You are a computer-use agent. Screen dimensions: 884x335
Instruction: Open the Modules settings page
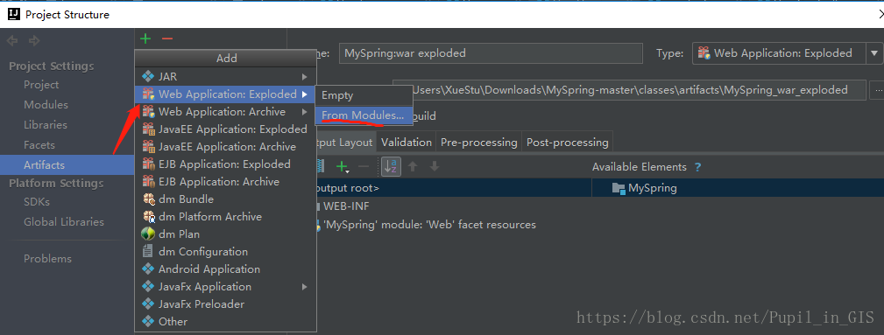(46, 105)
